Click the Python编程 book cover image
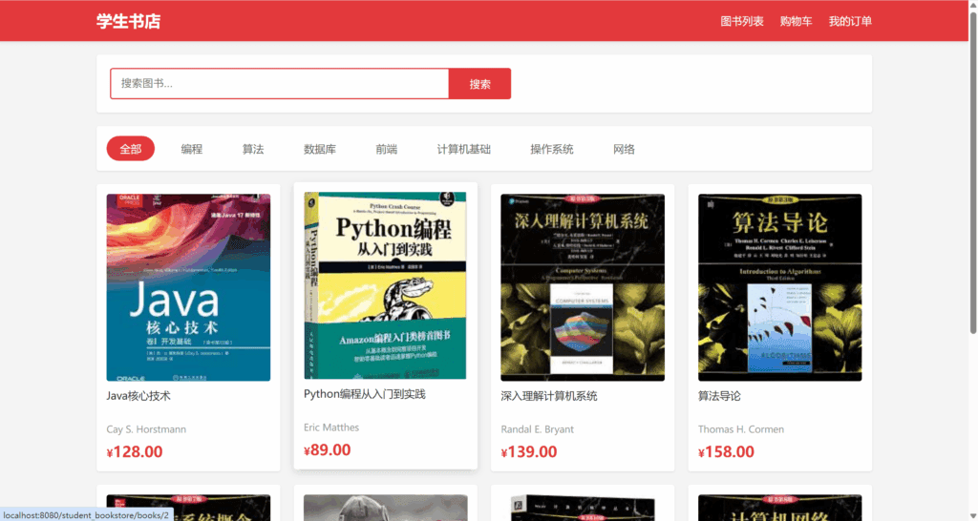The image size is (978, 521). [x=385, y=284]
